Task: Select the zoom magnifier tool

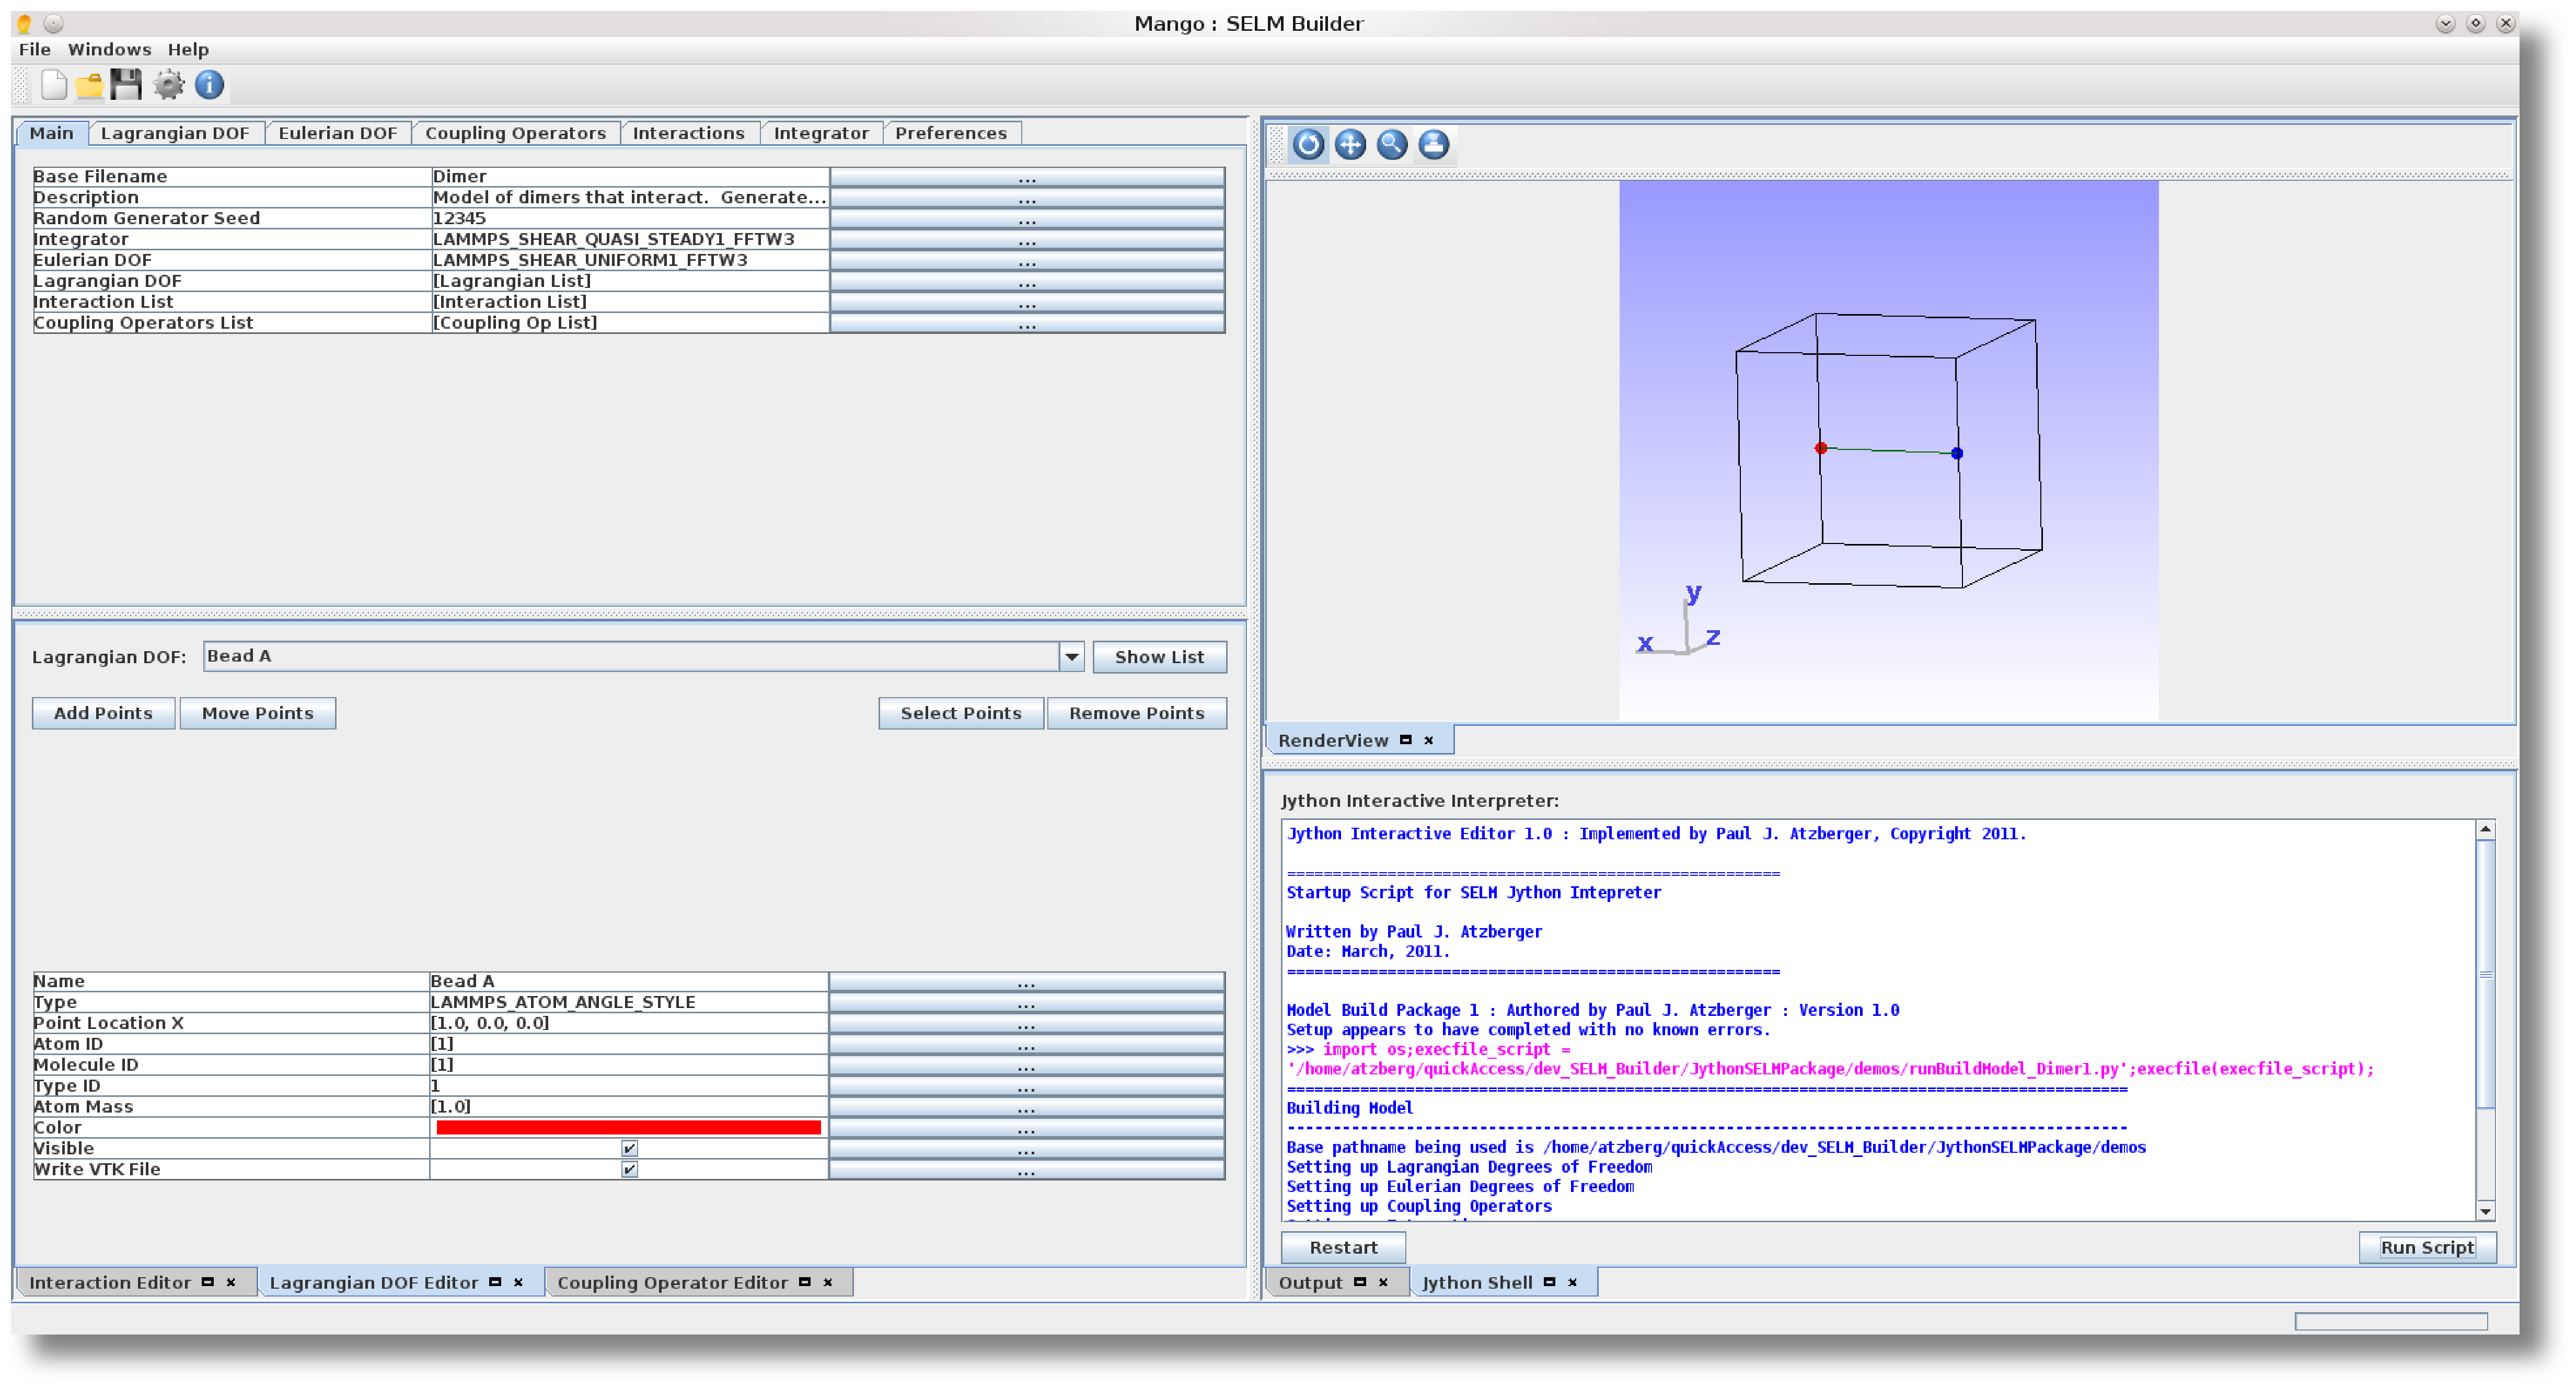Action: point(1392,145)
